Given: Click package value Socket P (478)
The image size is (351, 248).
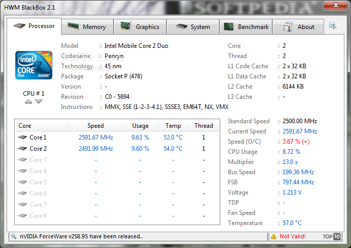Looking at the screenshot, I should pos(123,76).
